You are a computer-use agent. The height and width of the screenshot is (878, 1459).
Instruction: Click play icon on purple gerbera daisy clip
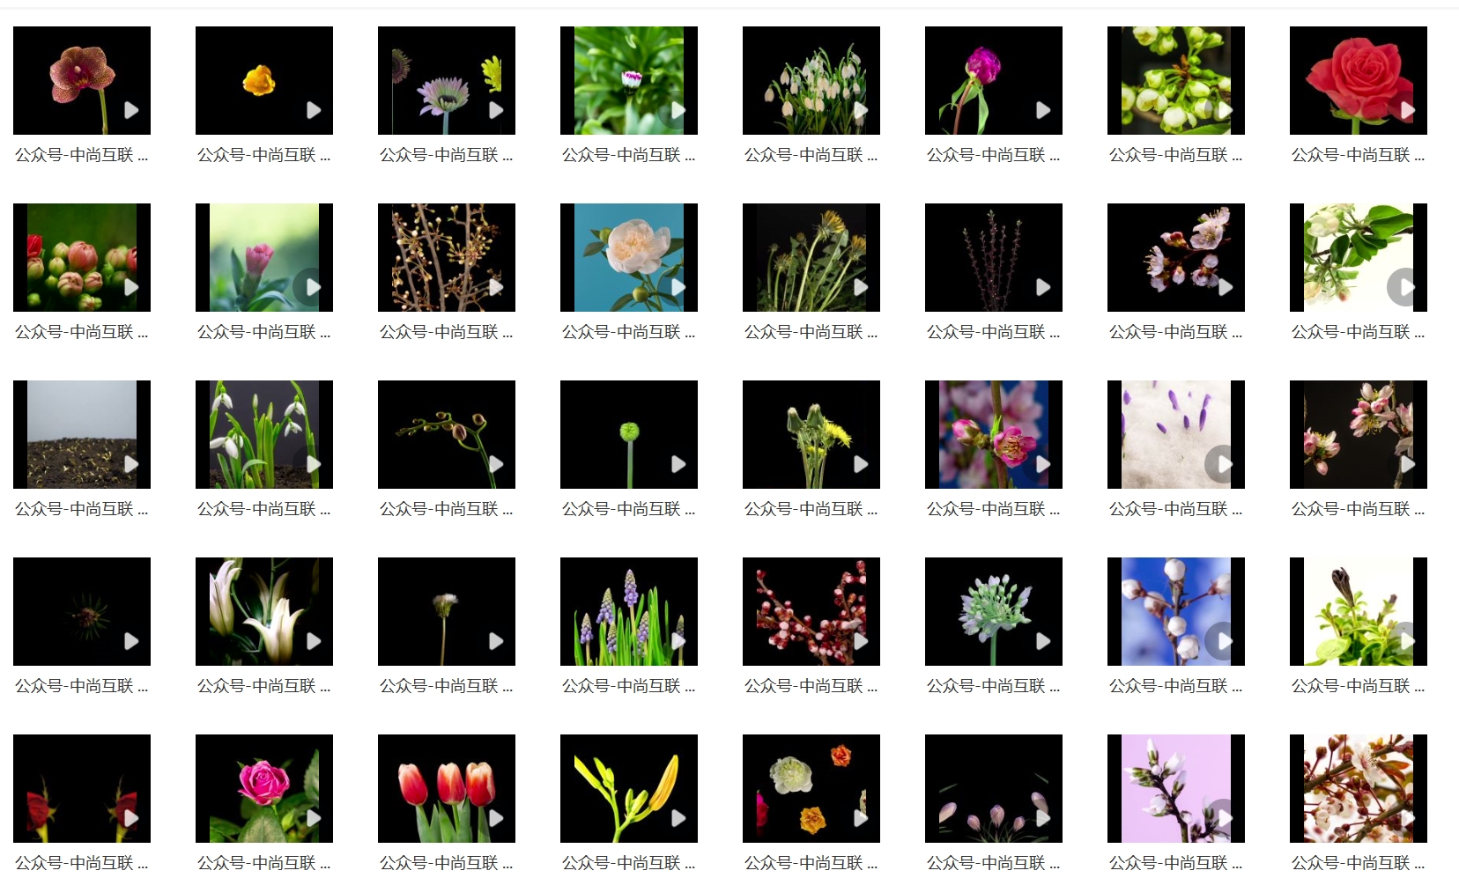(496, 110)
